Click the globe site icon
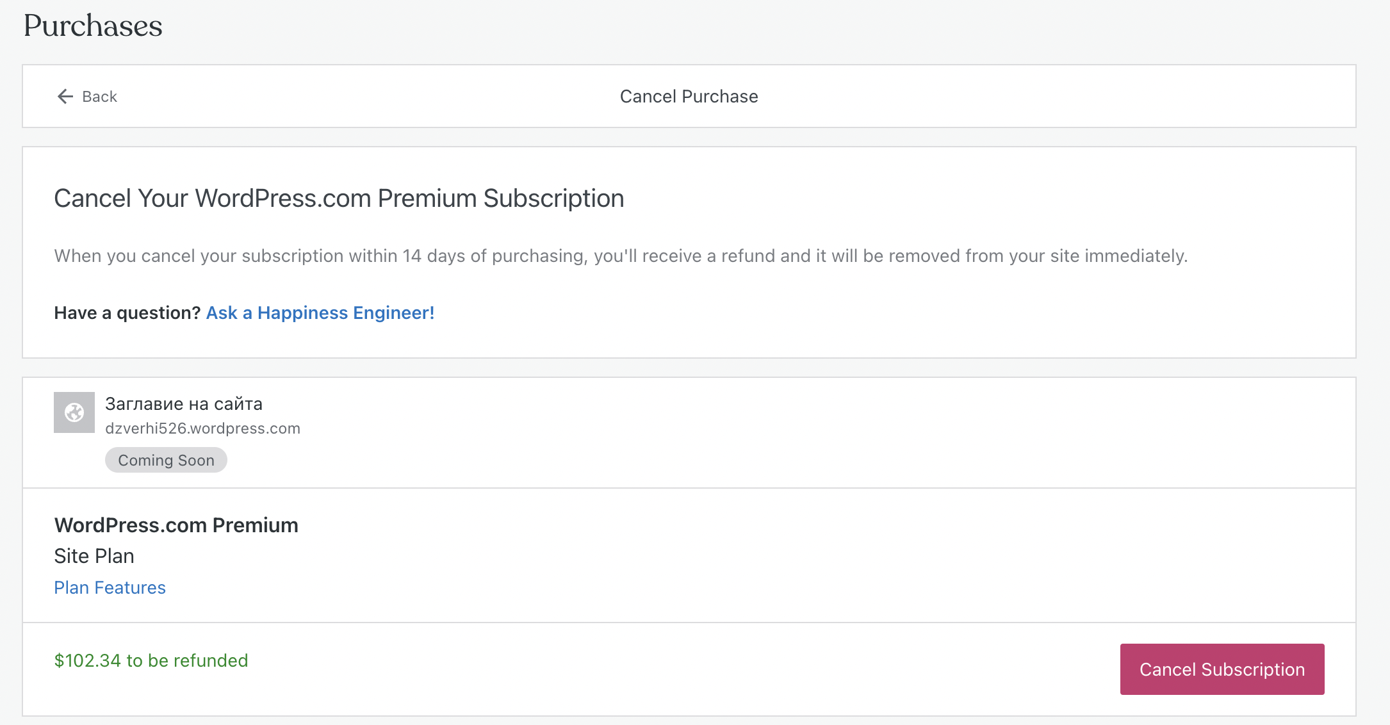1390x725 pixels. (x=74, y=412)
